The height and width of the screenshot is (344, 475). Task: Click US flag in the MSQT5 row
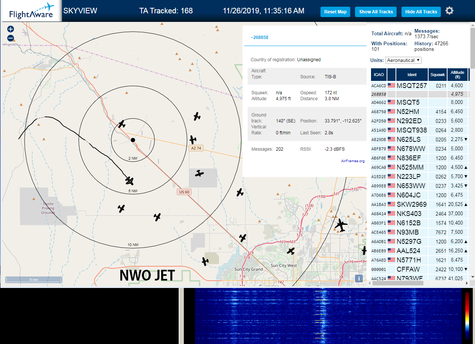pos(391,102)
